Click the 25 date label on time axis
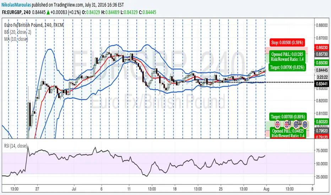Image resolution: width=331 pixels, height=195 pixels. [221, 189]
